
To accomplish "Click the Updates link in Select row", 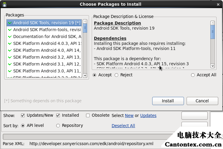I will [148, 115].
